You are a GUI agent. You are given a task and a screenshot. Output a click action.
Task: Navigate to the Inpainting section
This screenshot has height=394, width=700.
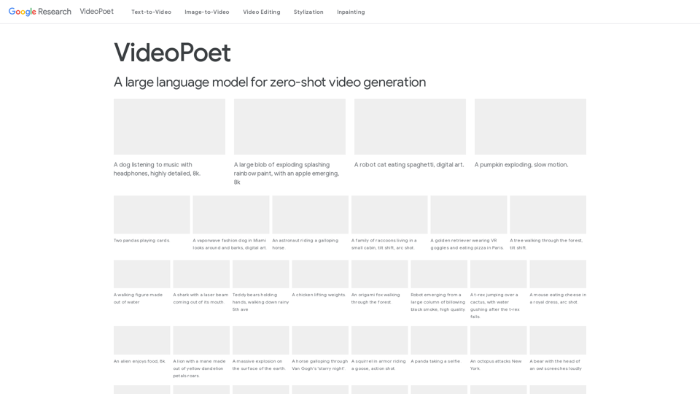351,12
